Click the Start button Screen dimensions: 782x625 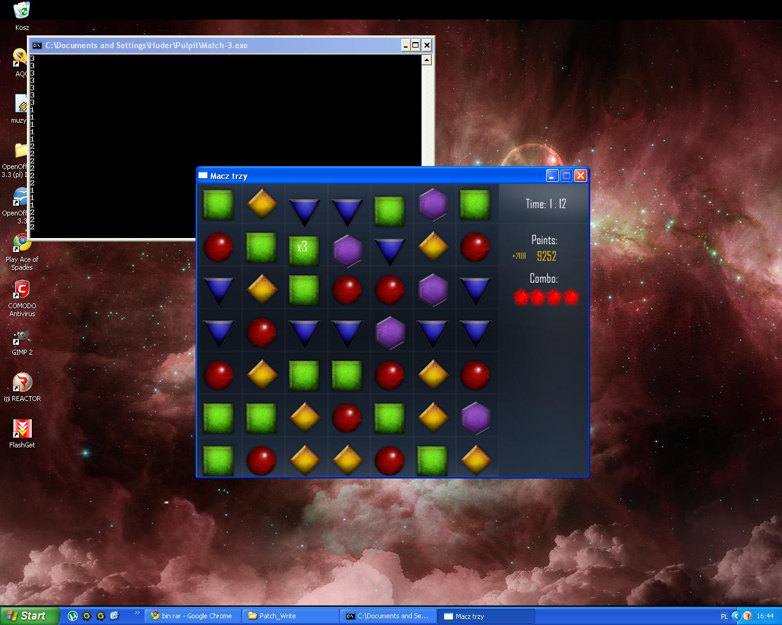[x=29, y=616]
